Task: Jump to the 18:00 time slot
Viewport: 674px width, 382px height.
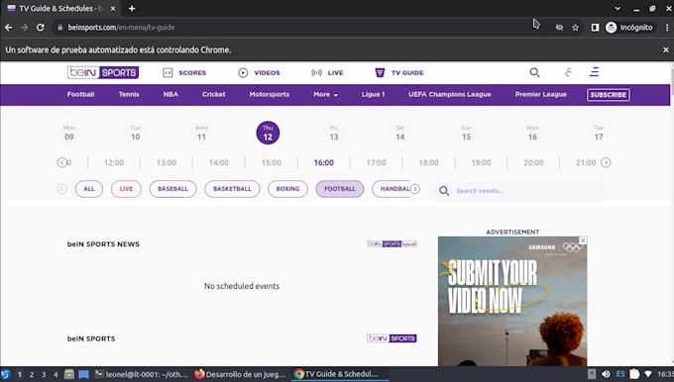Action: [x=428, y=162]
